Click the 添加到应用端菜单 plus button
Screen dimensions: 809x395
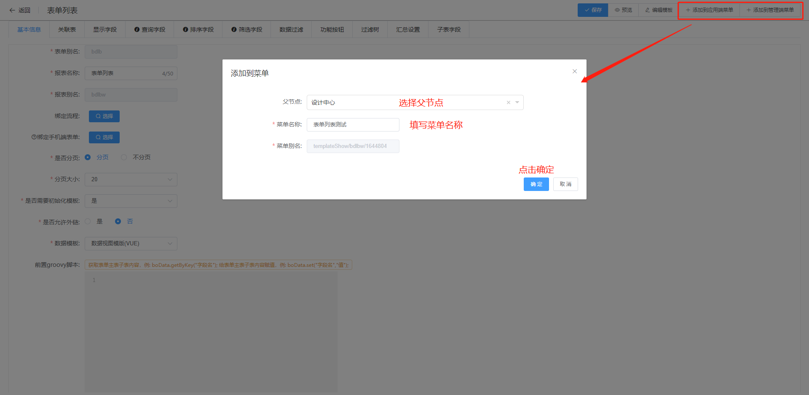click(709, 10)
